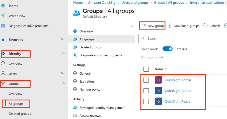Open Overview in the Groups menu
Screen dimensions: 227x119
tap(86, 31)
